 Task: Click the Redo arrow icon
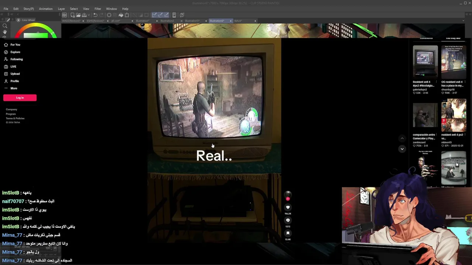[101, 15]
